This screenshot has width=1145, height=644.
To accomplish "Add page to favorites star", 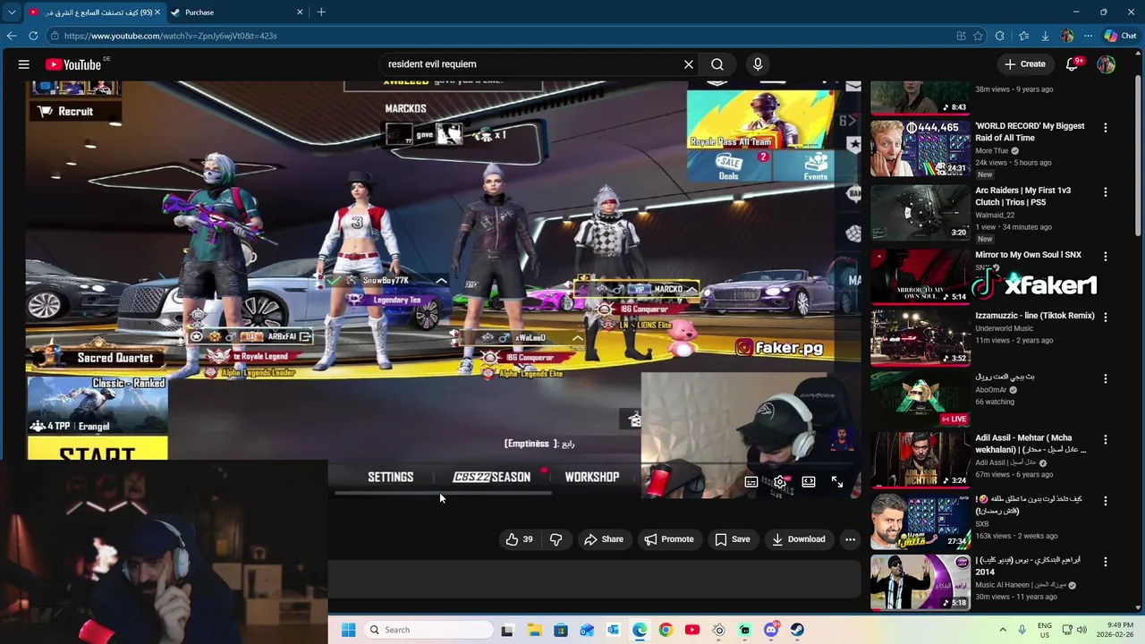I will [x=979, y=36].
